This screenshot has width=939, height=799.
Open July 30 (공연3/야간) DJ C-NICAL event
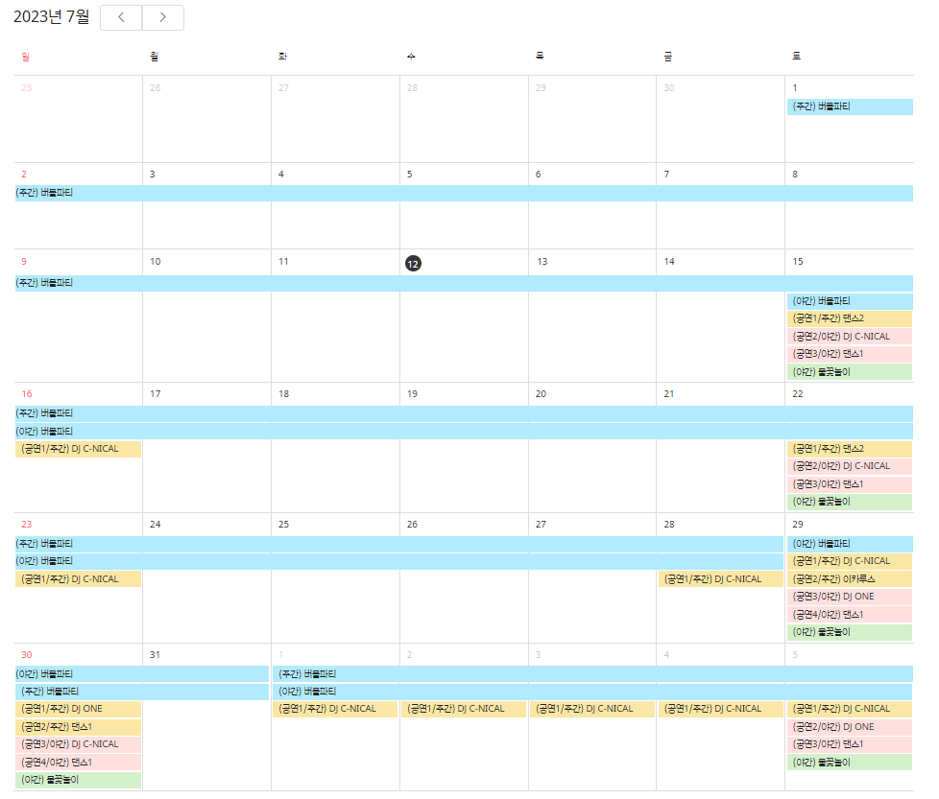[79, 744]
